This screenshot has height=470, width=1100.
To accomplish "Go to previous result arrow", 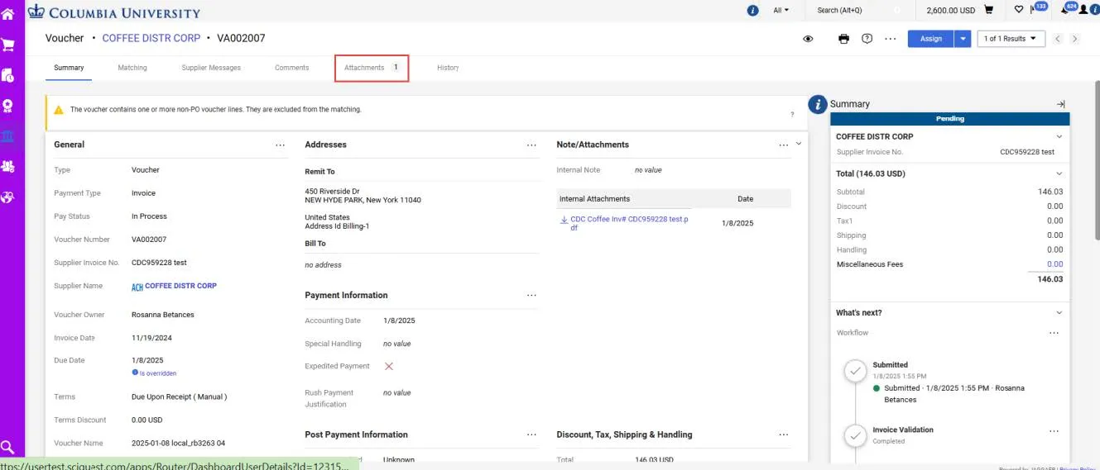I will coord(1058,39).
